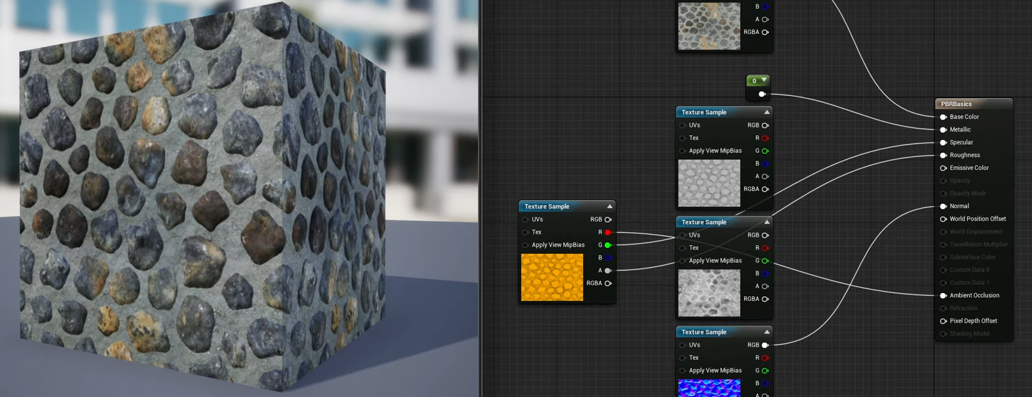Click the 'Emissive Color' label
This screenshot has height=397, width=1032.
[969, 168]
